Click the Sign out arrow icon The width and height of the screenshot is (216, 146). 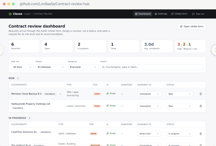pos(194,14)
